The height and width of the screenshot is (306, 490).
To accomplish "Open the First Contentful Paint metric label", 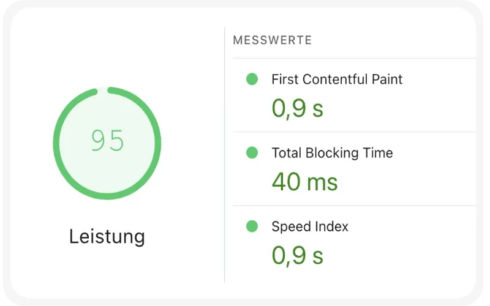I will pos(337,79).
